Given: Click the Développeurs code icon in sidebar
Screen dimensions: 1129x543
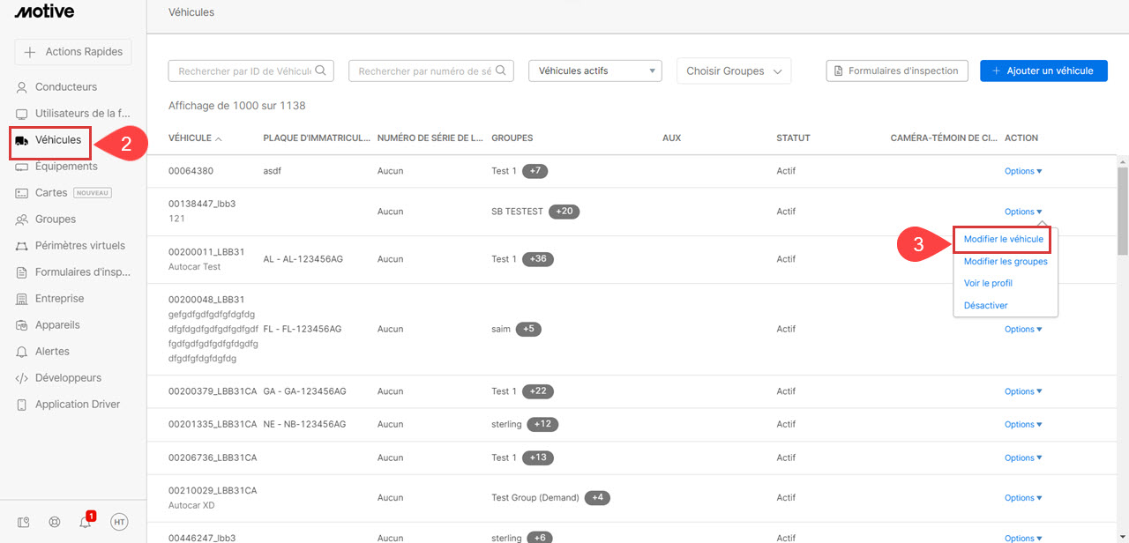Looking at the screenshot, I should pyautogui.click(x=22, y=378).
